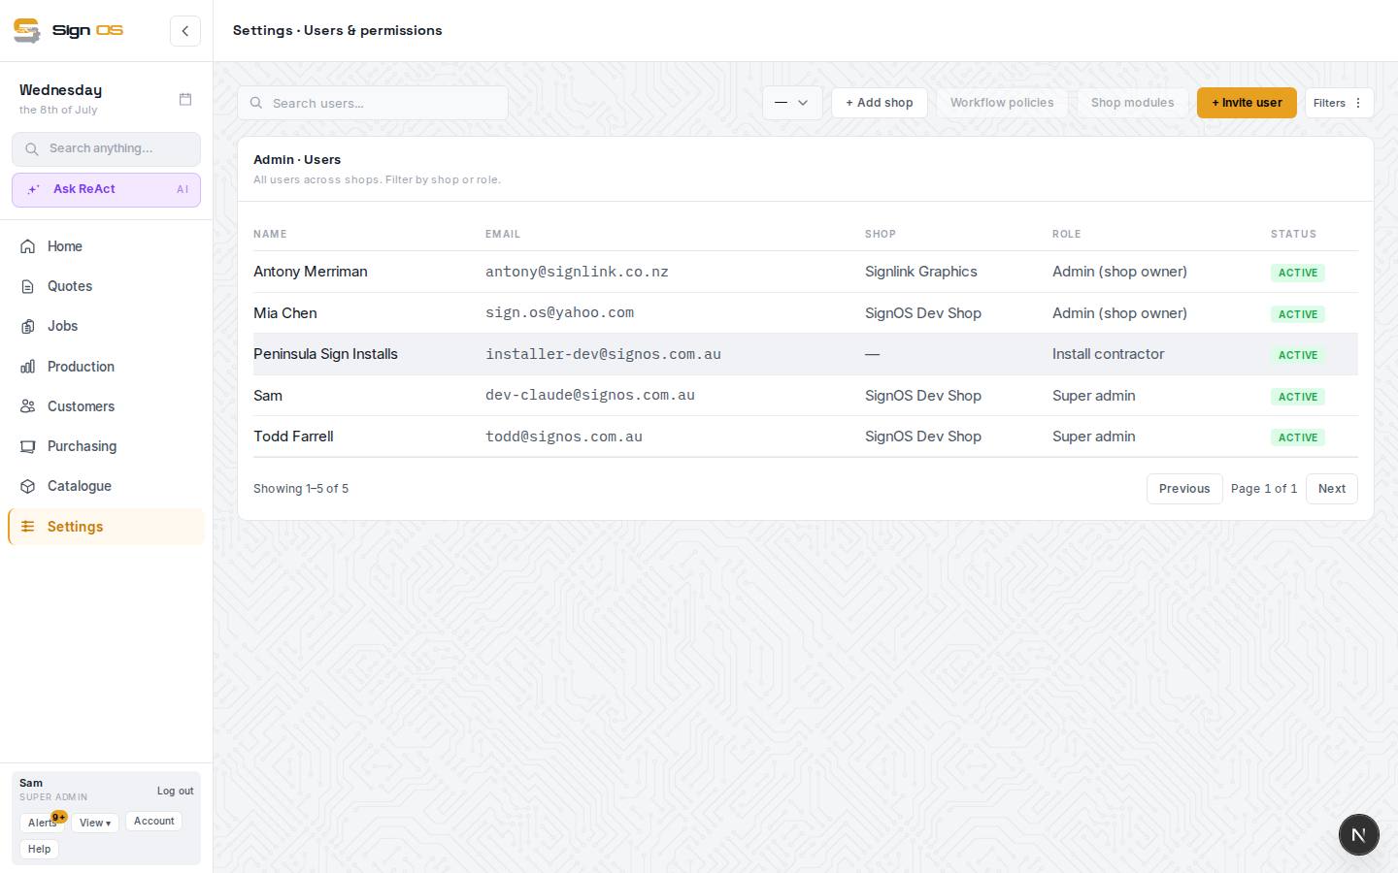The width and height of the screenshot is (1398, 873).
Task: Collapse the sidebar with the chevron button
Action: (185, 31)
